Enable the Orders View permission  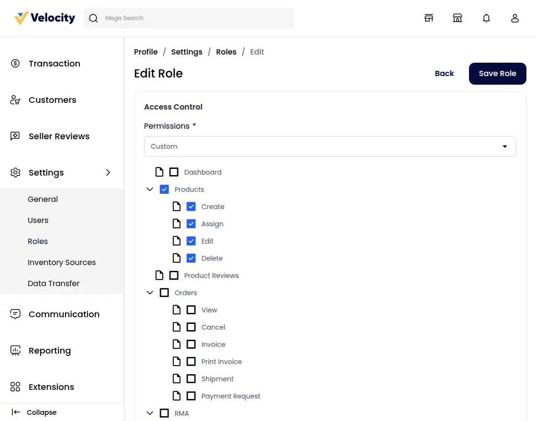(x=191, y=310)
